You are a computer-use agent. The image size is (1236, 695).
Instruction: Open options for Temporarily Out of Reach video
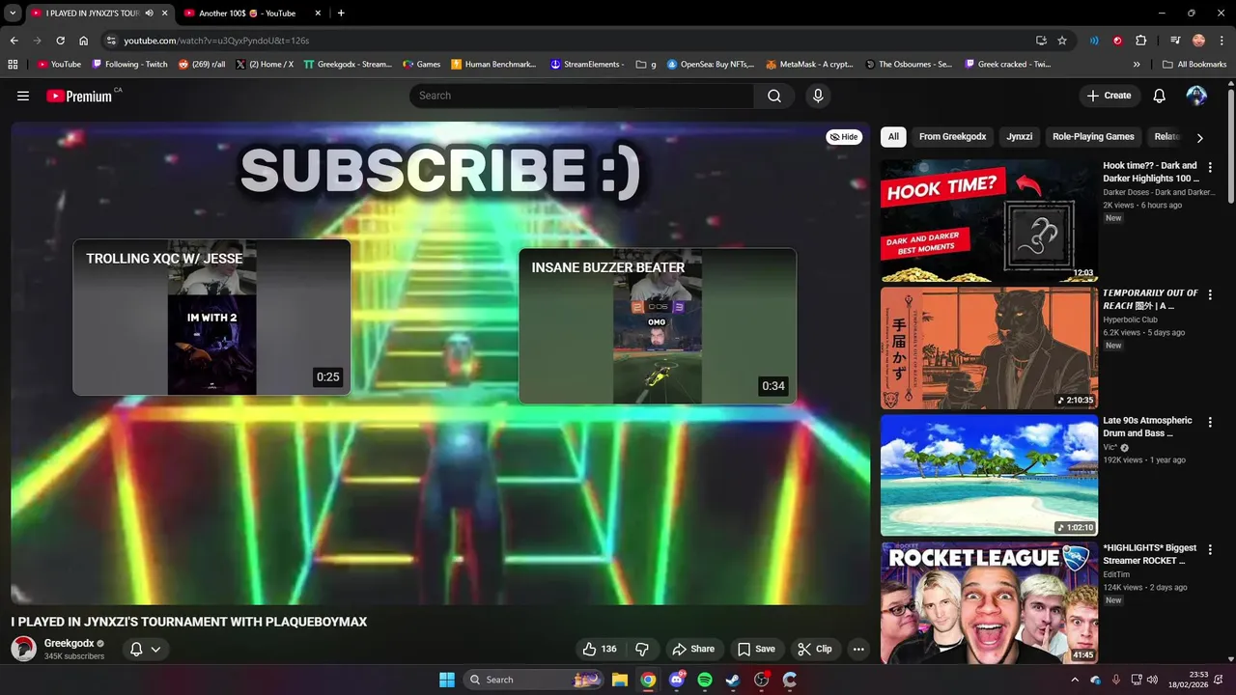click(1210, 294)
